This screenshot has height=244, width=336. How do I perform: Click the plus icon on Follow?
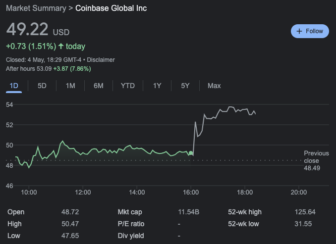click(x=299, y=31)
